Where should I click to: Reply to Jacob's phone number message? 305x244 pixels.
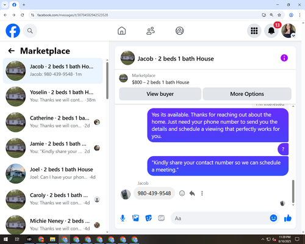(192, 193)
